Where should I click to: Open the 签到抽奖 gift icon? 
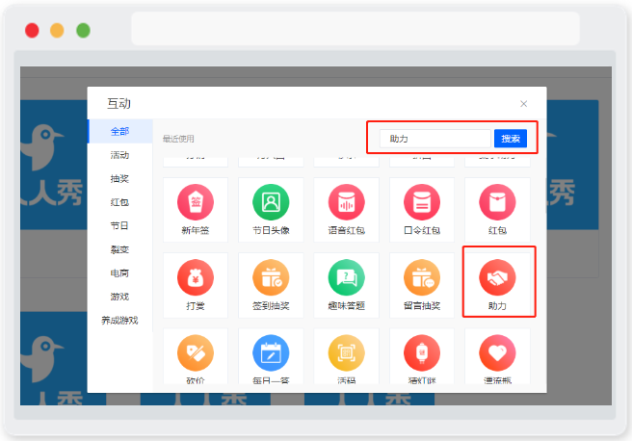(271, 277)
